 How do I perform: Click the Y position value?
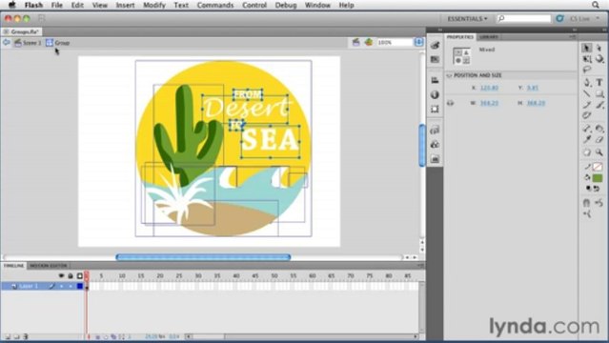point(533,88)
